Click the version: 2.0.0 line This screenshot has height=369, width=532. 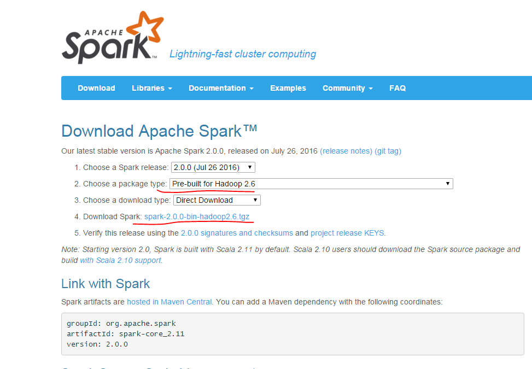(97, 344)
